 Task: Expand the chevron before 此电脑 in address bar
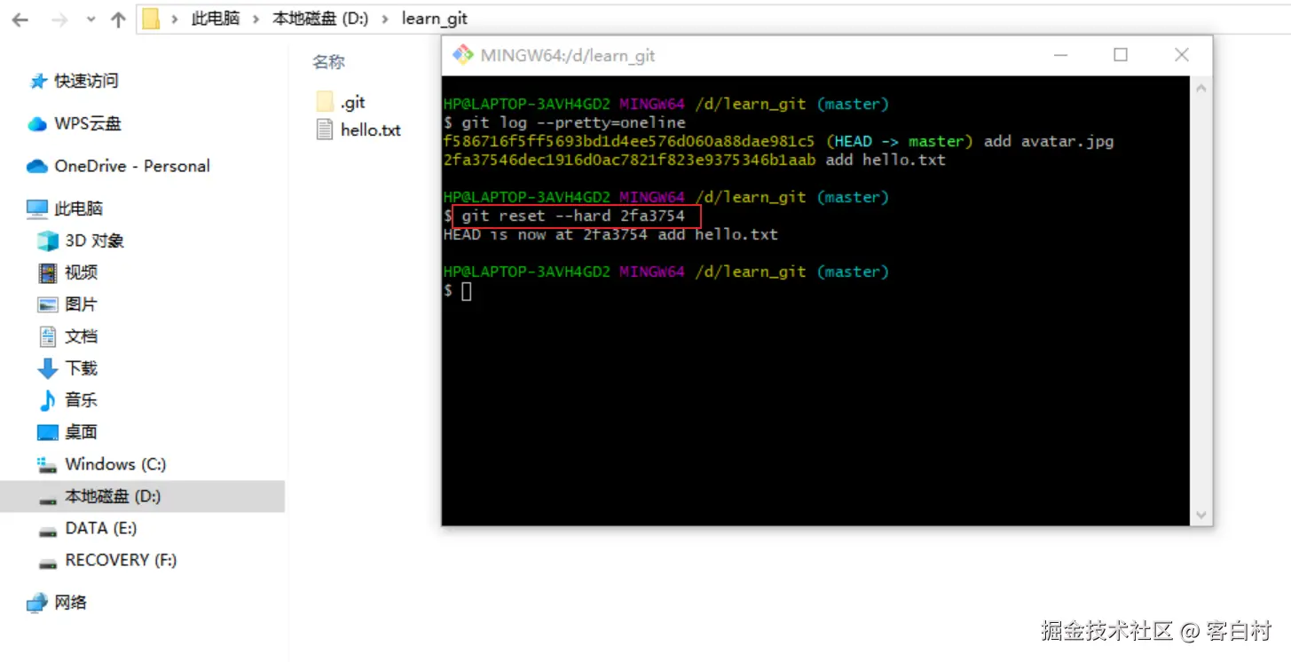[x=175, y=19]
